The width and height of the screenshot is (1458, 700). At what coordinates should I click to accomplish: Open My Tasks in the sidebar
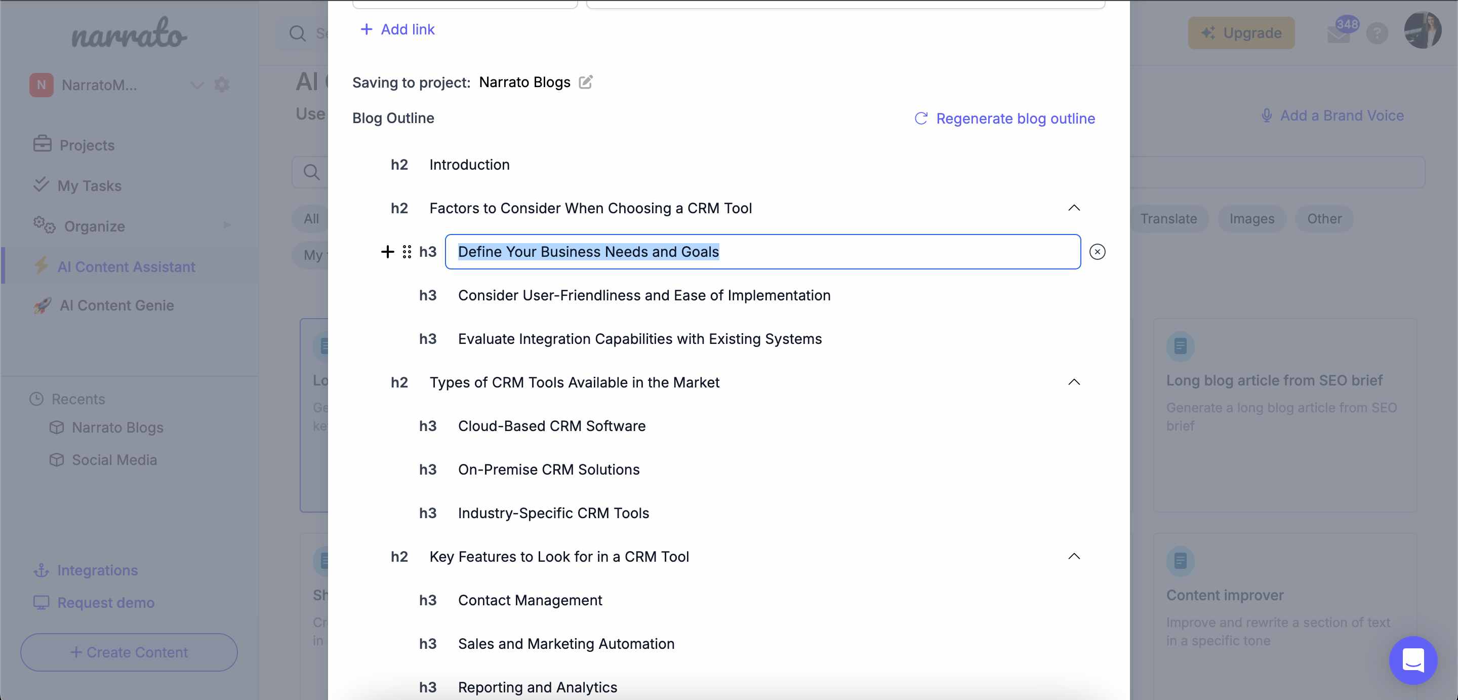[77, 186]
